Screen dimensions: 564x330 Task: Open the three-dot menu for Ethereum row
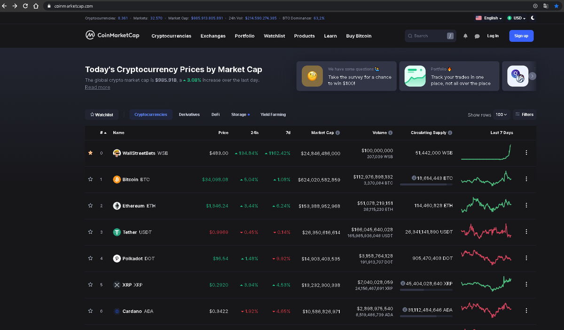pyautogui.click(x=526, y=205)
